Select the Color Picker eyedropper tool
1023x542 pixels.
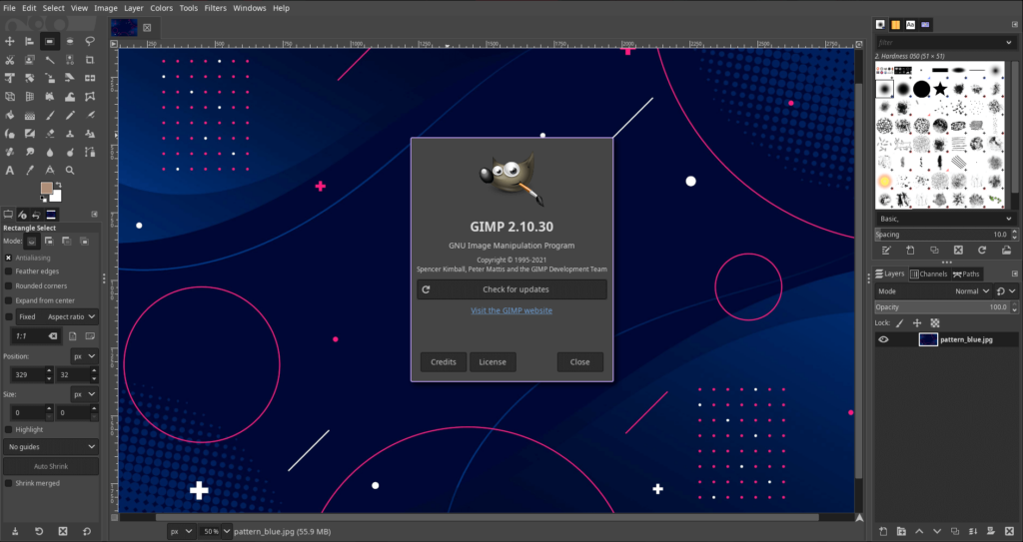click(29, 171)
